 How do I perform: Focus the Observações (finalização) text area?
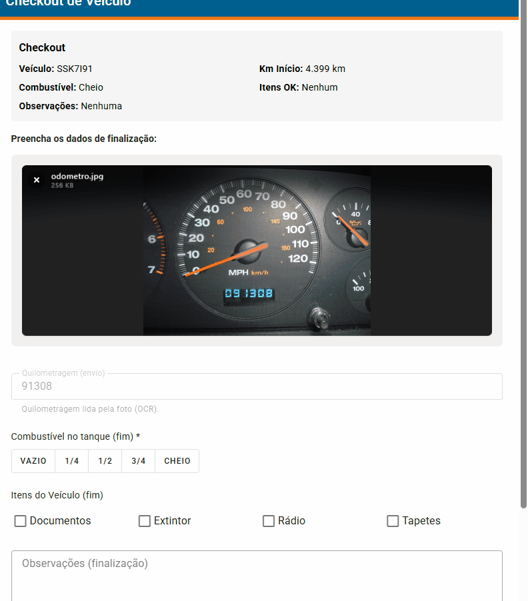coord(257,576)
